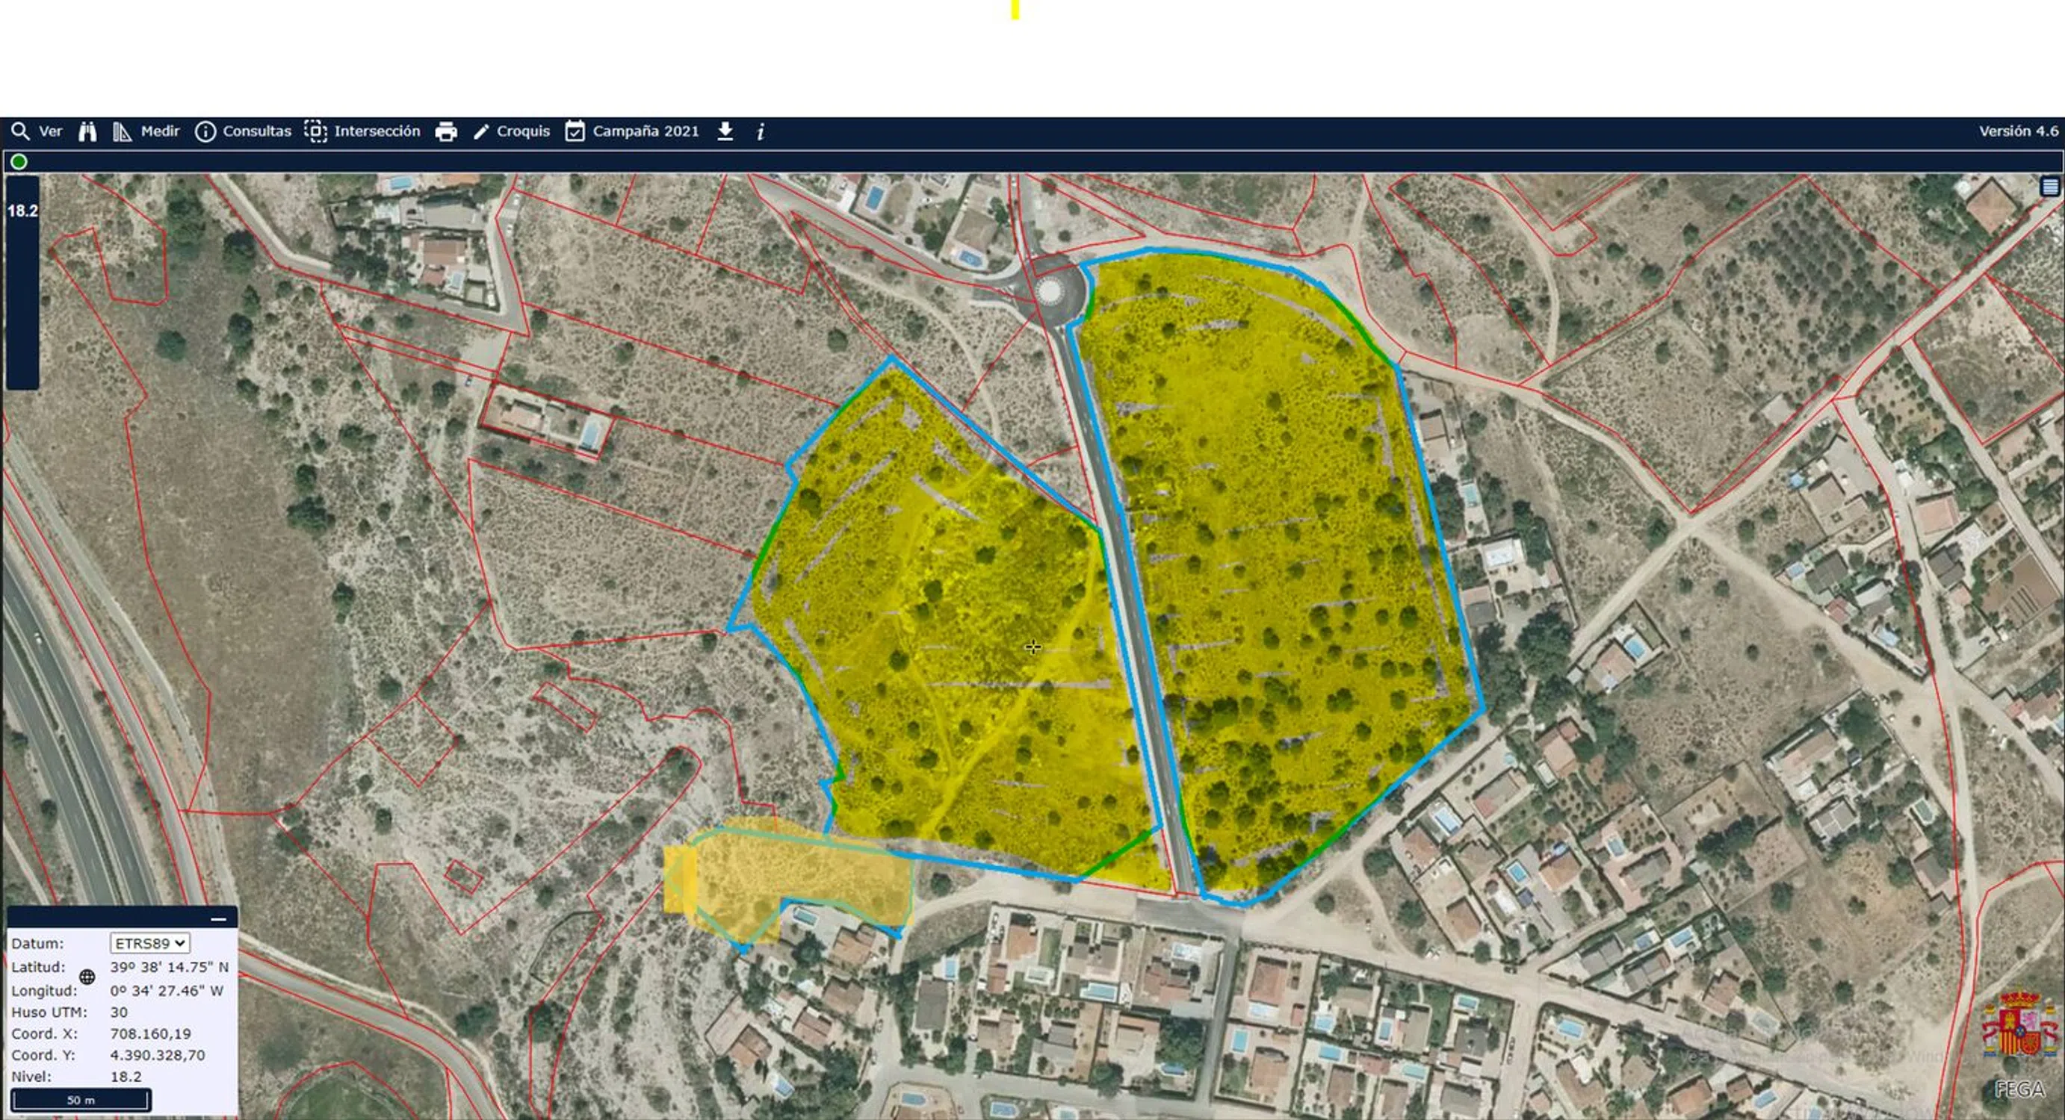Click the magnifier Ver icon

[x=20, y=131]
